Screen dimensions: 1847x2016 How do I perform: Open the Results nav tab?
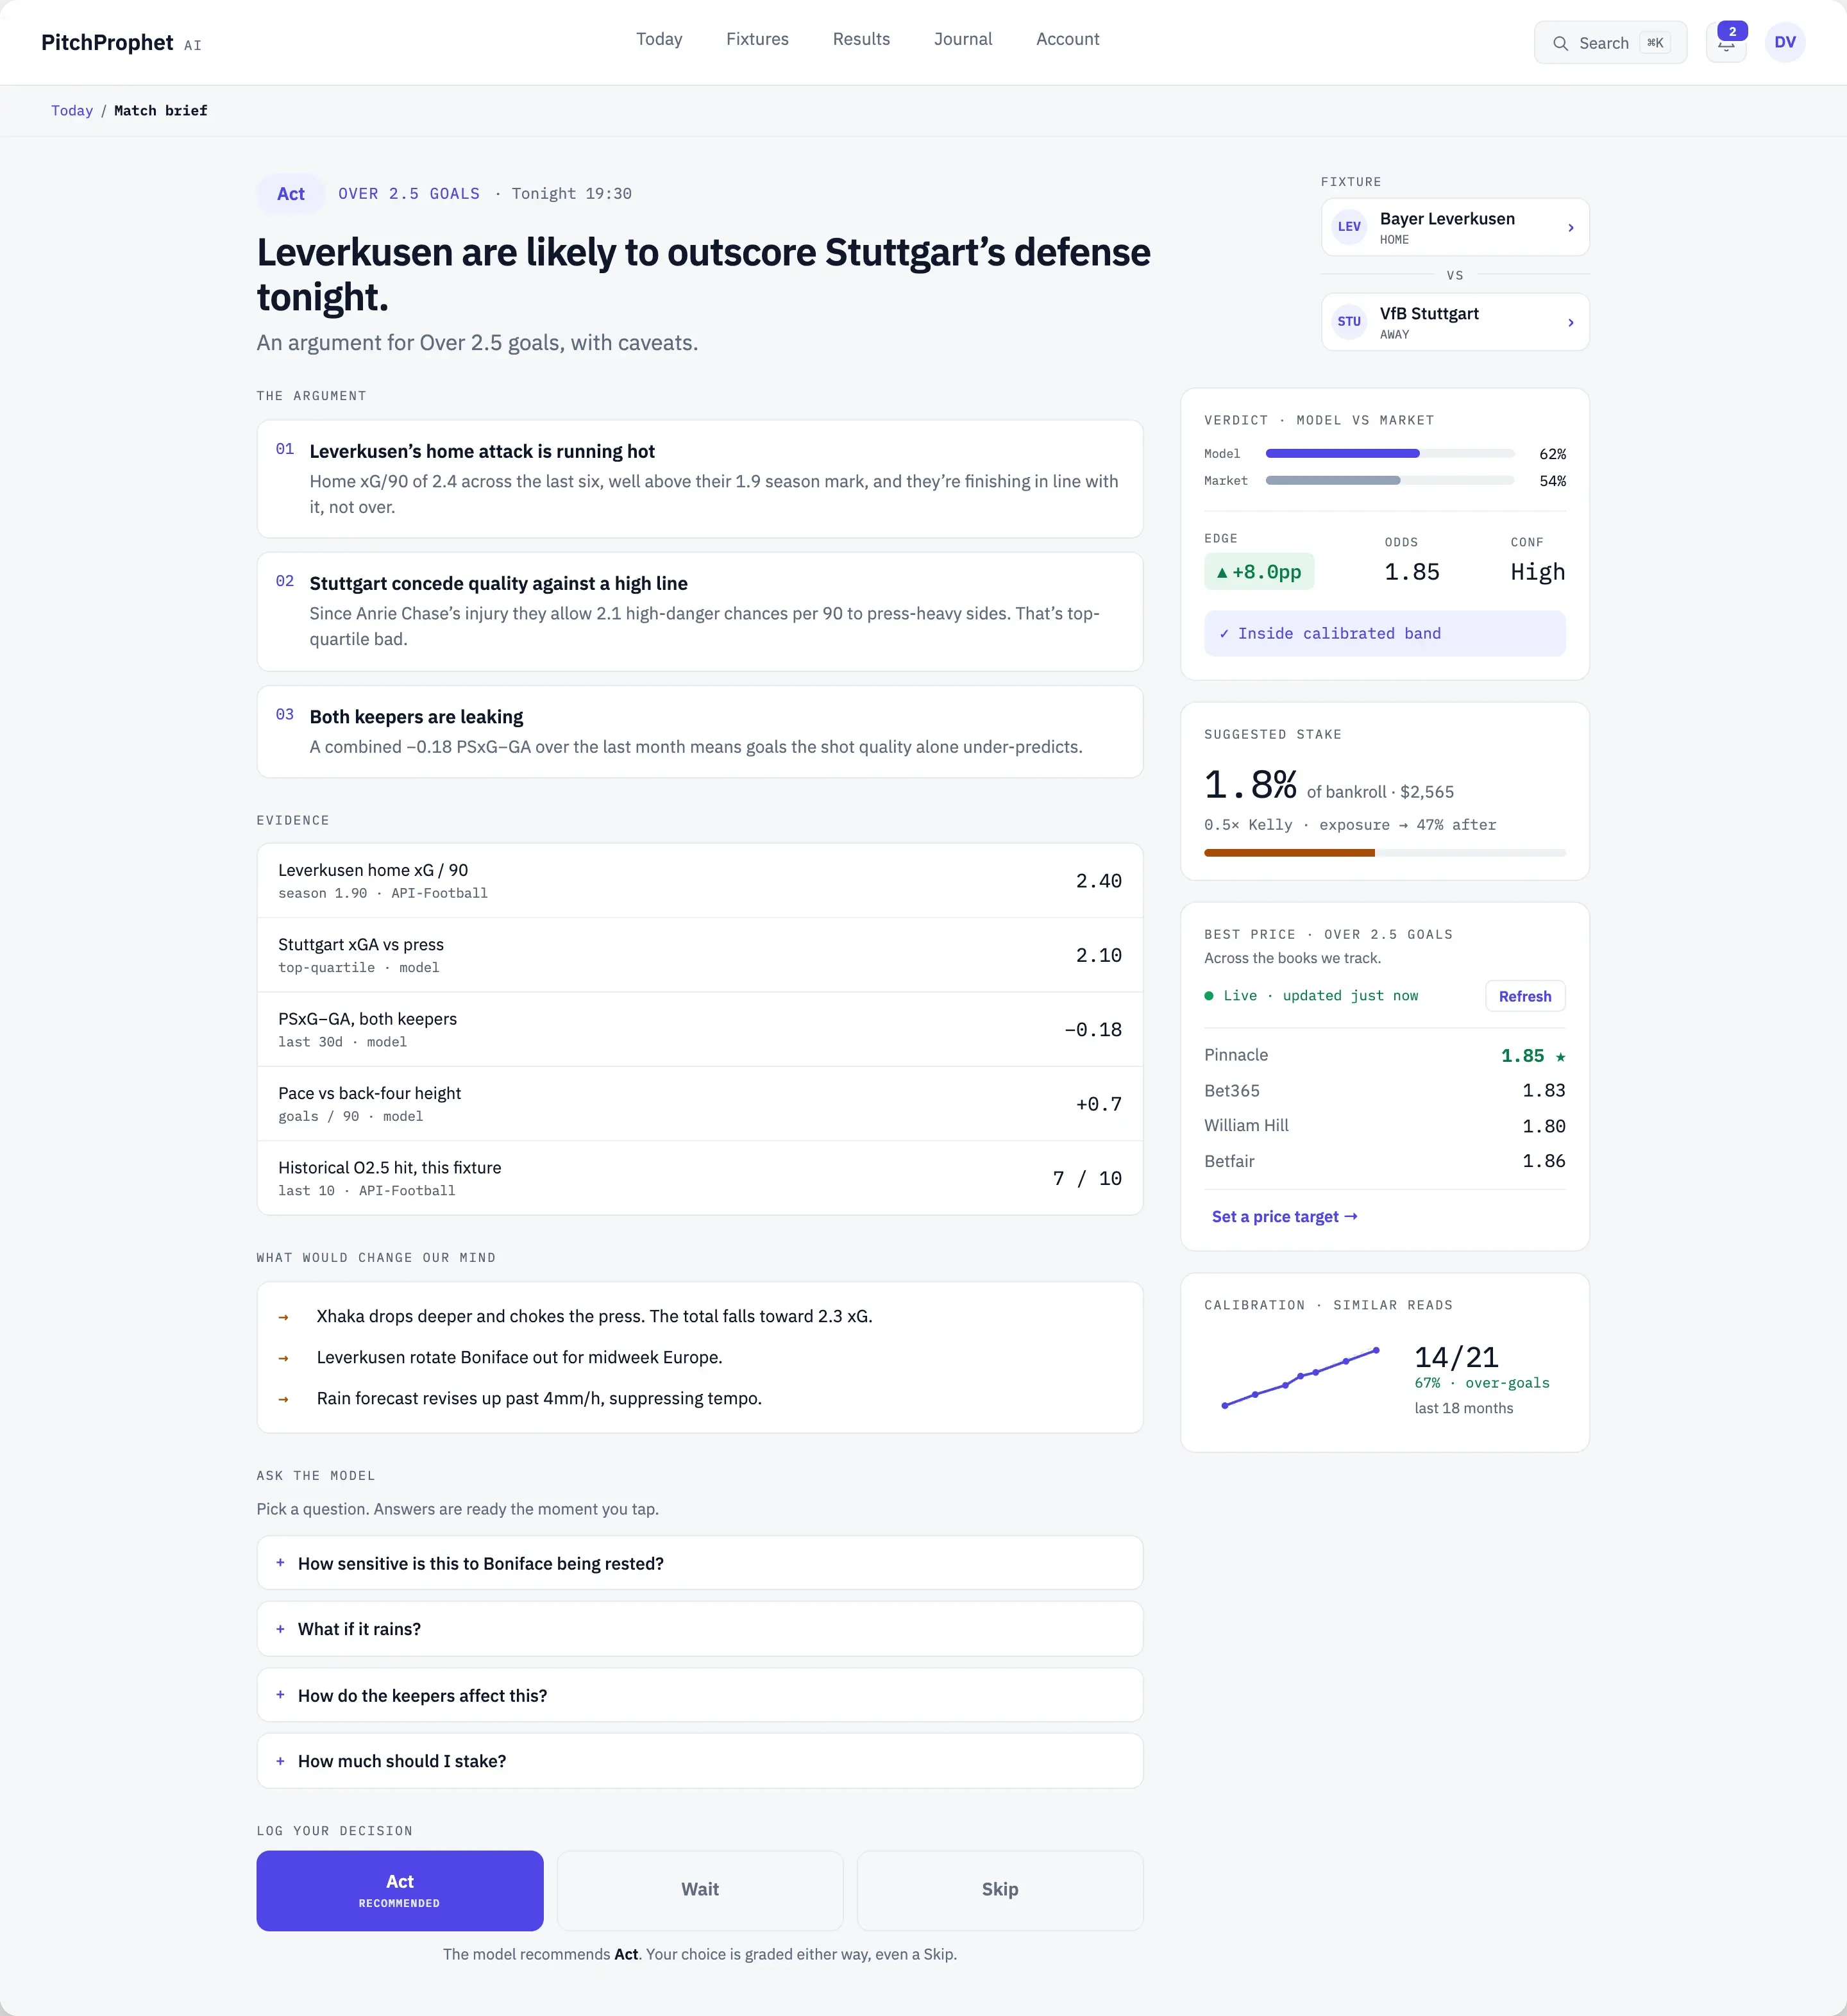point(861,39)
